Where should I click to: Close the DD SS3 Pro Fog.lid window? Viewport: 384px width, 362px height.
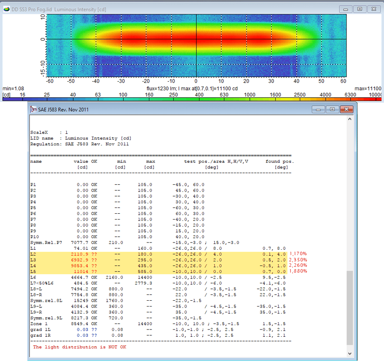374,9
